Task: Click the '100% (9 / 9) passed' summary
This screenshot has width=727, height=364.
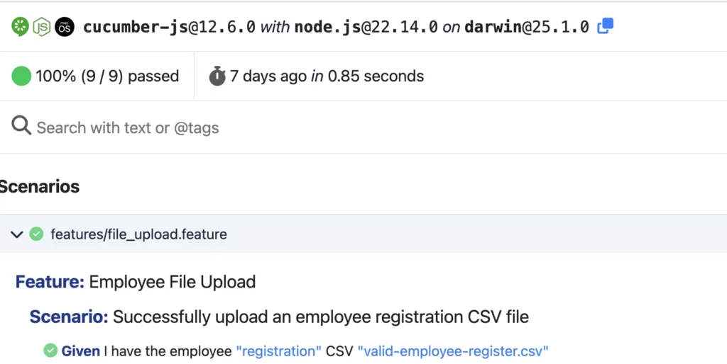Action: (x=107, y=76)
